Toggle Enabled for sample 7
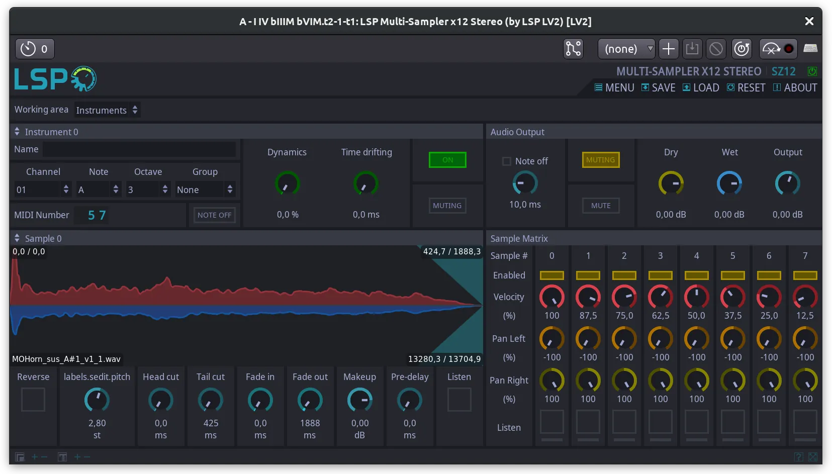Viewport: 832px width, 474px height. (x=805, y=275)
